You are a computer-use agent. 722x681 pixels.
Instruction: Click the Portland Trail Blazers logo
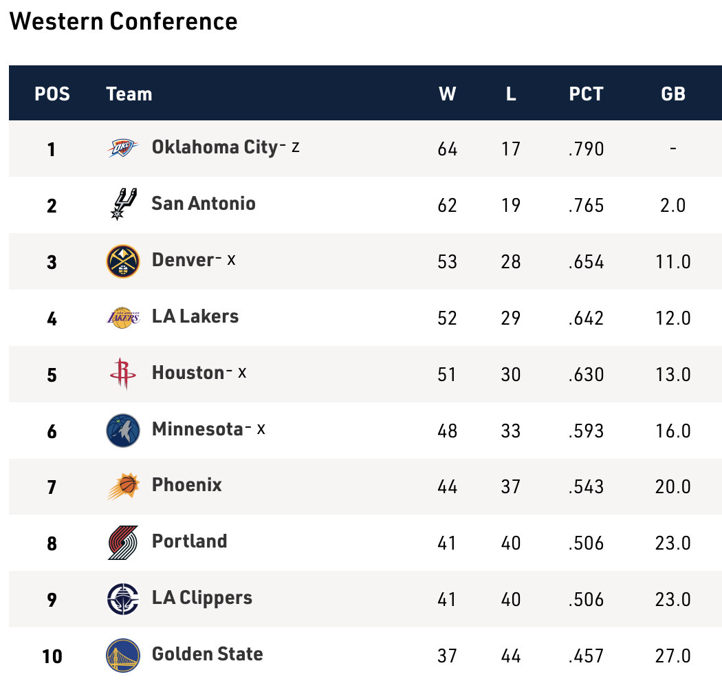(123, 543)
